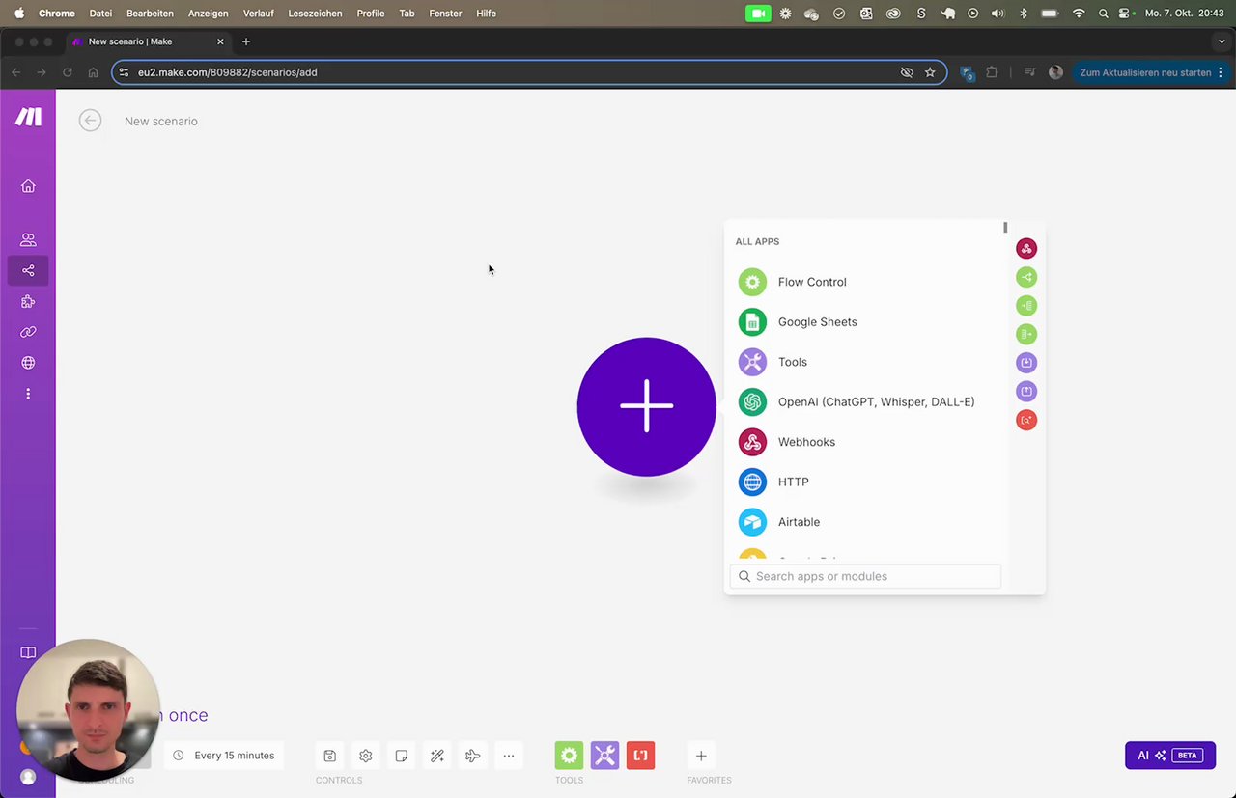
Task: Open the macOS volume control icon
Action: [x=997, y=14]
